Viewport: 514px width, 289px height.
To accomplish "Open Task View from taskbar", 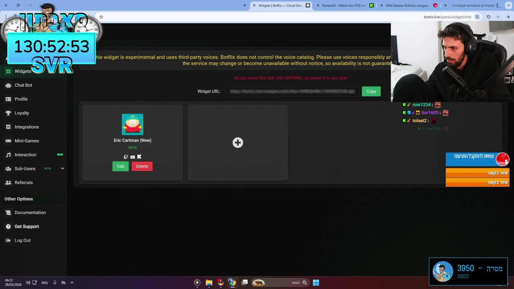I will (x=245, y=283).
